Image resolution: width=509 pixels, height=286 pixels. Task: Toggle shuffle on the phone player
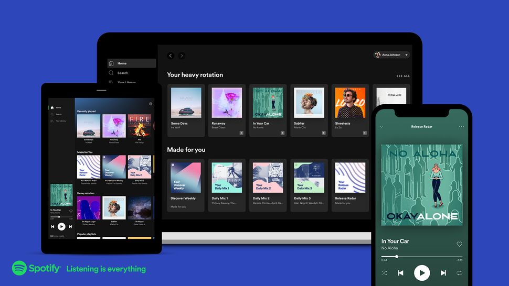point(384,273)
